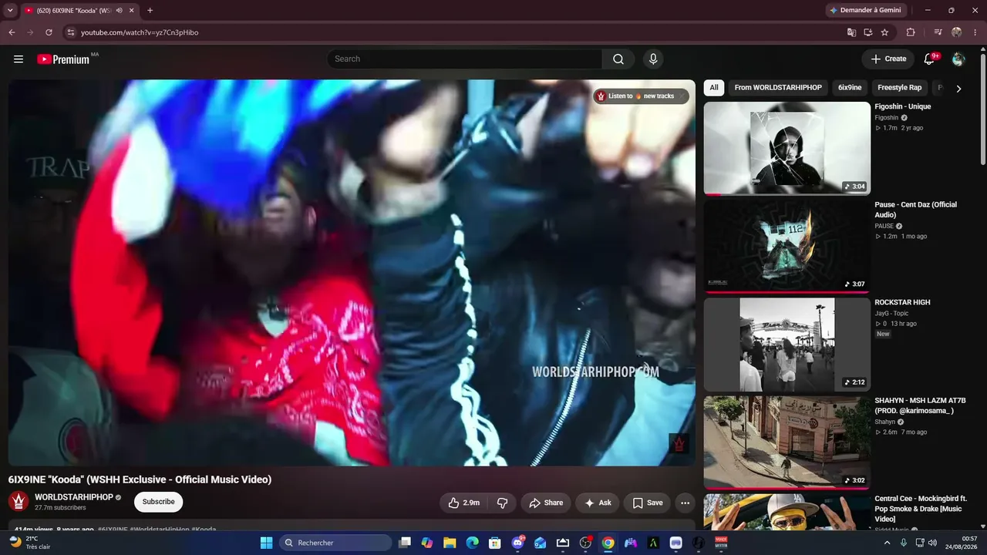Open the SHAHYN MSH LAZM AT7B thumbnail
The image size is (987, 555).
[x=787, y=442]
